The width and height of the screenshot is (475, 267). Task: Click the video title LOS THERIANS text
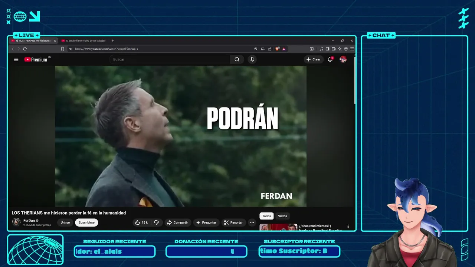(69, 213)
